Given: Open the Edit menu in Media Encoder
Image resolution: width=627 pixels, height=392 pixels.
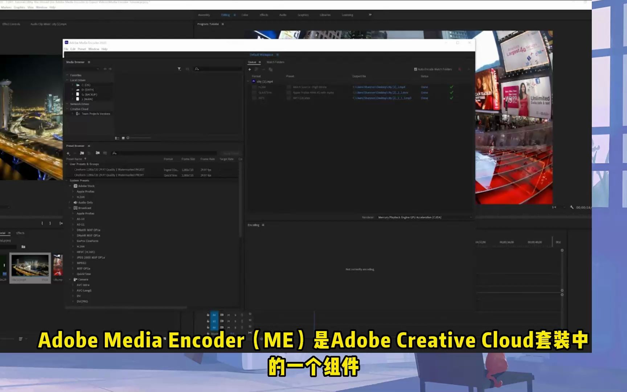Looking at the screenshot, I should [73, 49].
